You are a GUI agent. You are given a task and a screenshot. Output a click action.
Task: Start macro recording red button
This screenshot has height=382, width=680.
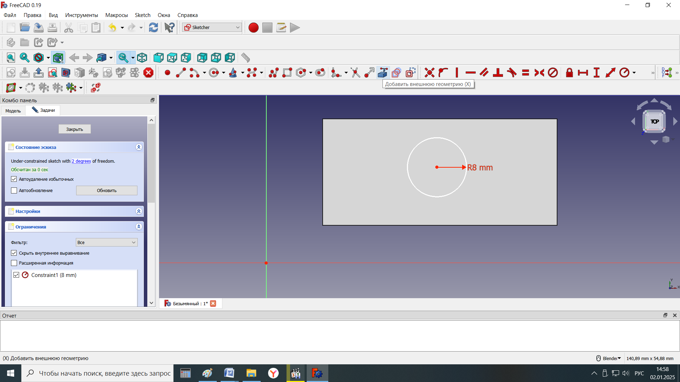(254, 28)
